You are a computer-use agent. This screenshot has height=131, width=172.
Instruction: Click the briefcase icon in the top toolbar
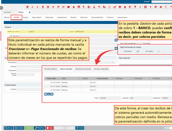pos(68,7)
